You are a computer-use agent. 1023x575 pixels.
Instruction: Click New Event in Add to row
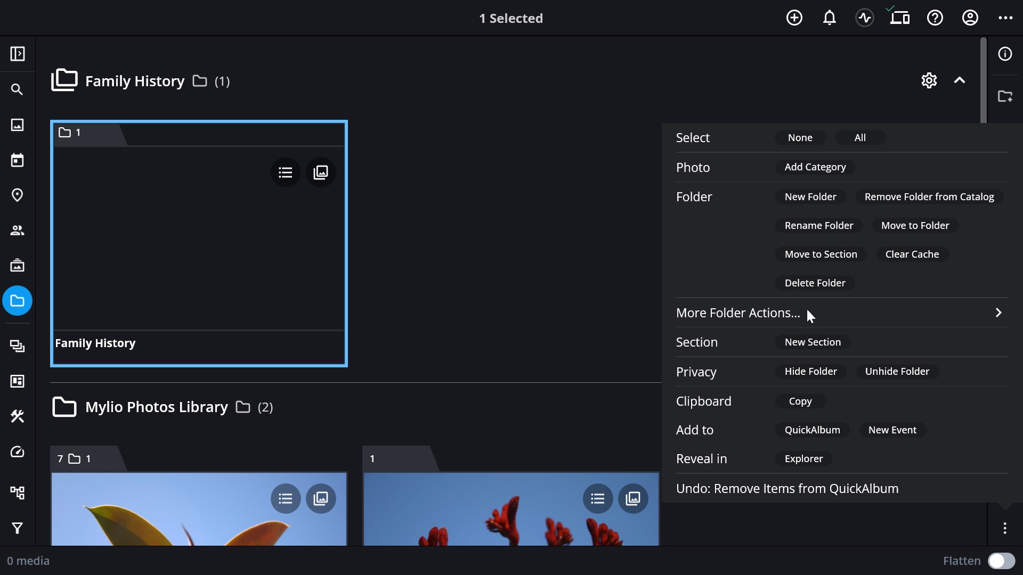coord(892,430)
